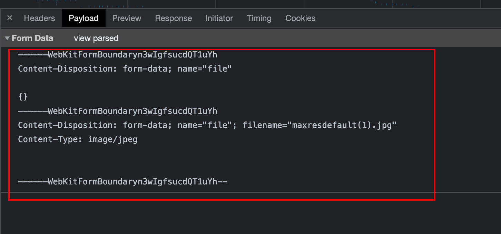Image resolution: width=501 pixels, height=234 pixels.
Task: Select the Payload tab
Action: (x=83, y=18)
